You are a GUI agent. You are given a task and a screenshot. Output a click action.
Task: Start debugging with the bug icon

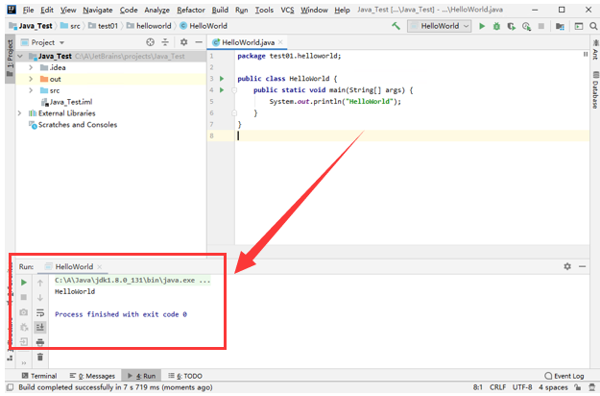pos(496,26)
